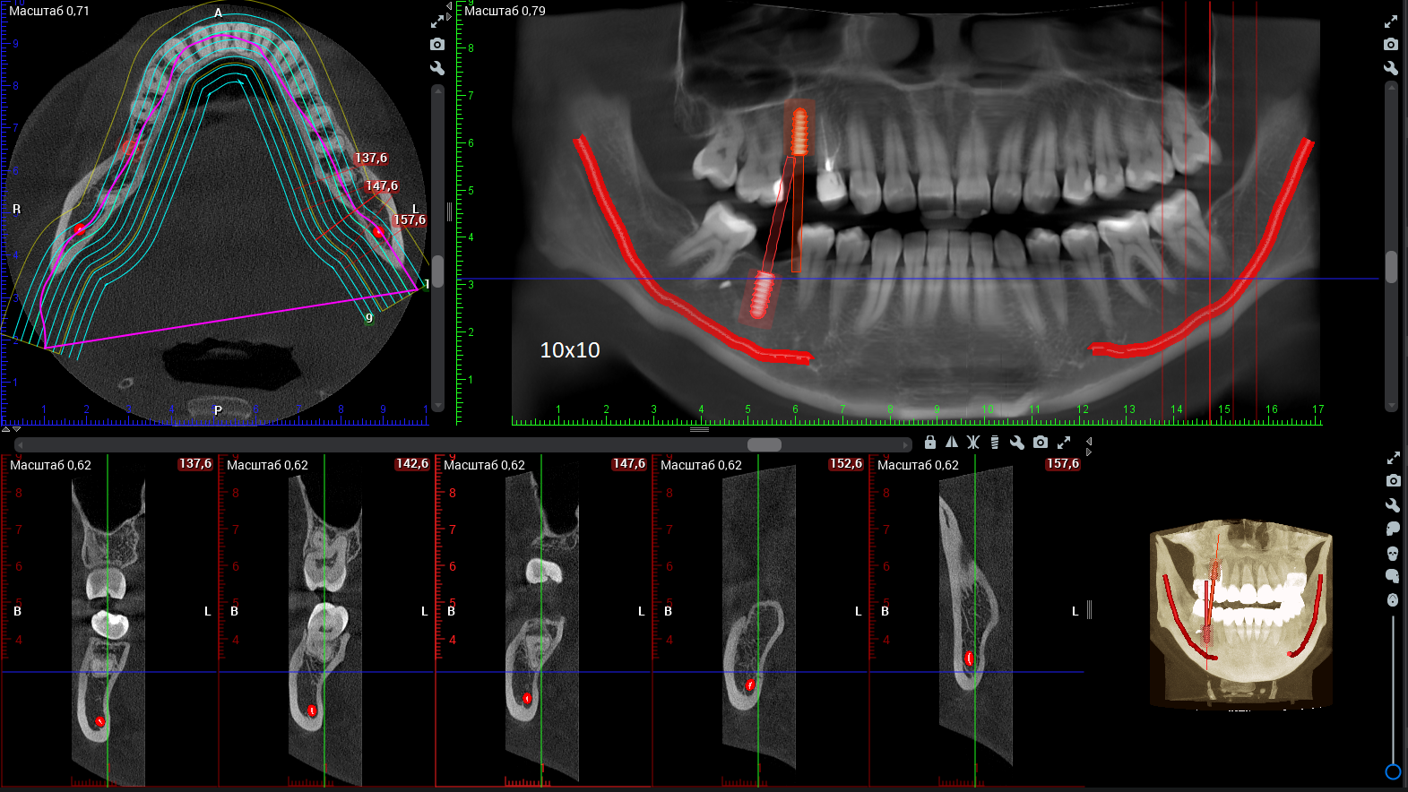The image size is (1408, 792).
Task: Expand cross-section panel to fullscreen
Action: 1064,443
